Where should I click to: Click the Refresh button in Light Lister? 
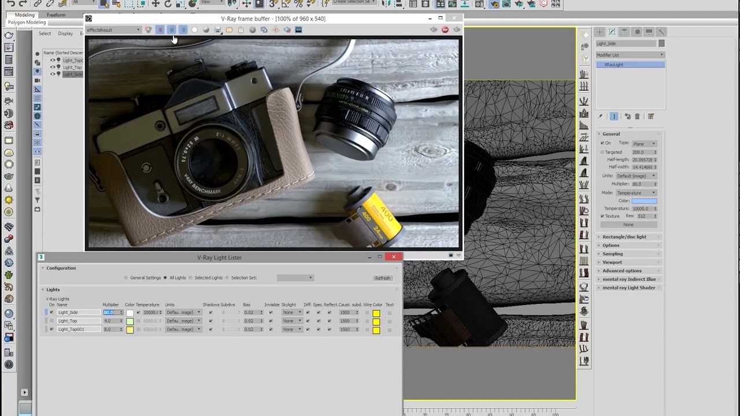(x=383, y=278)
